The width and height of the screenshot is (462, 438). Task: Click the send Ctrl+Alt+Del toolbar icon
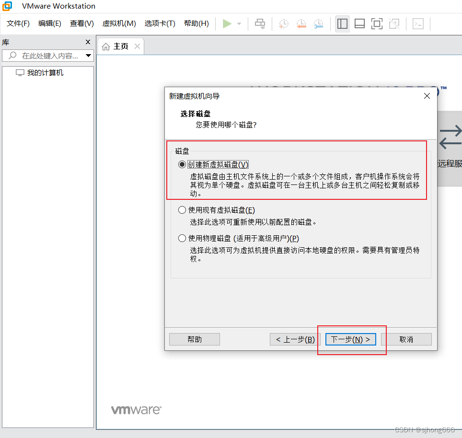[x=260, y=23]
